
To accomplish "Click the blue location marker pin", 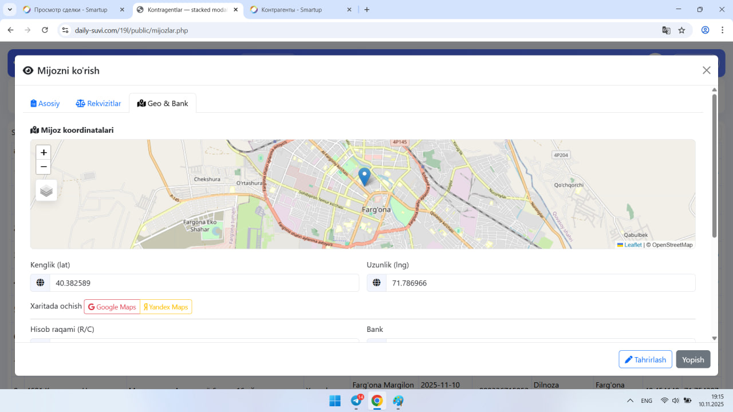I will 364,176.
